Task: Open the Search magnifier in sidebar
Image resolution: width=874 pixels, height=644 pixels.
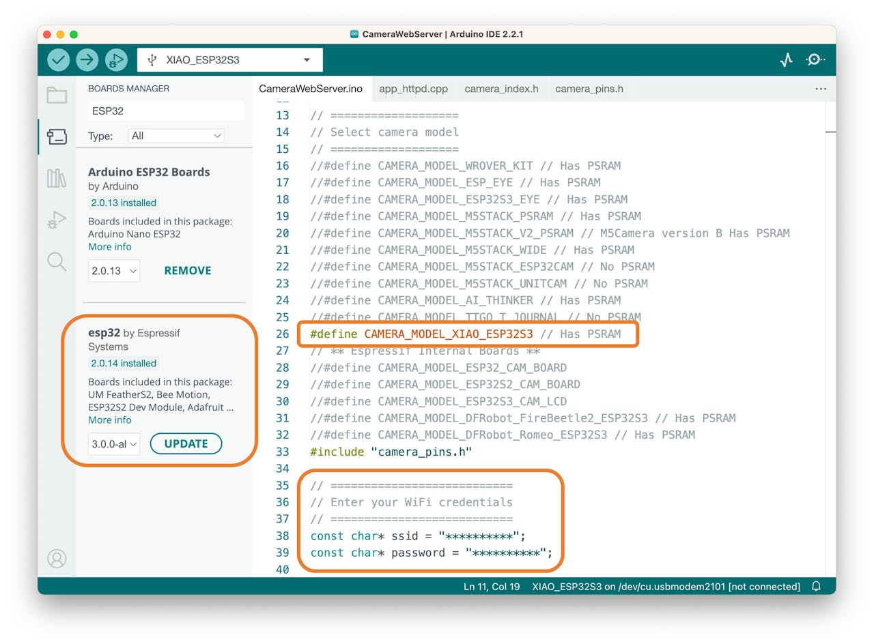Action: (x=57, y=261)
